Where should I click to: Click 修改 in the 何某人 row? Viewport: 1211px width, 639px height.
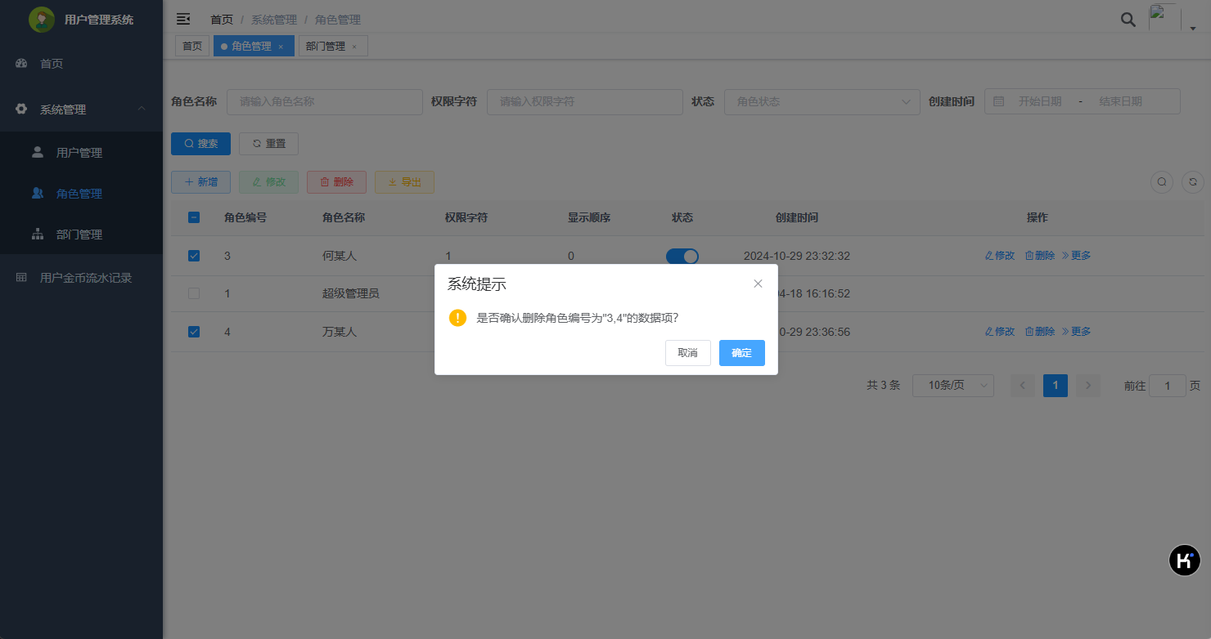1000,256
